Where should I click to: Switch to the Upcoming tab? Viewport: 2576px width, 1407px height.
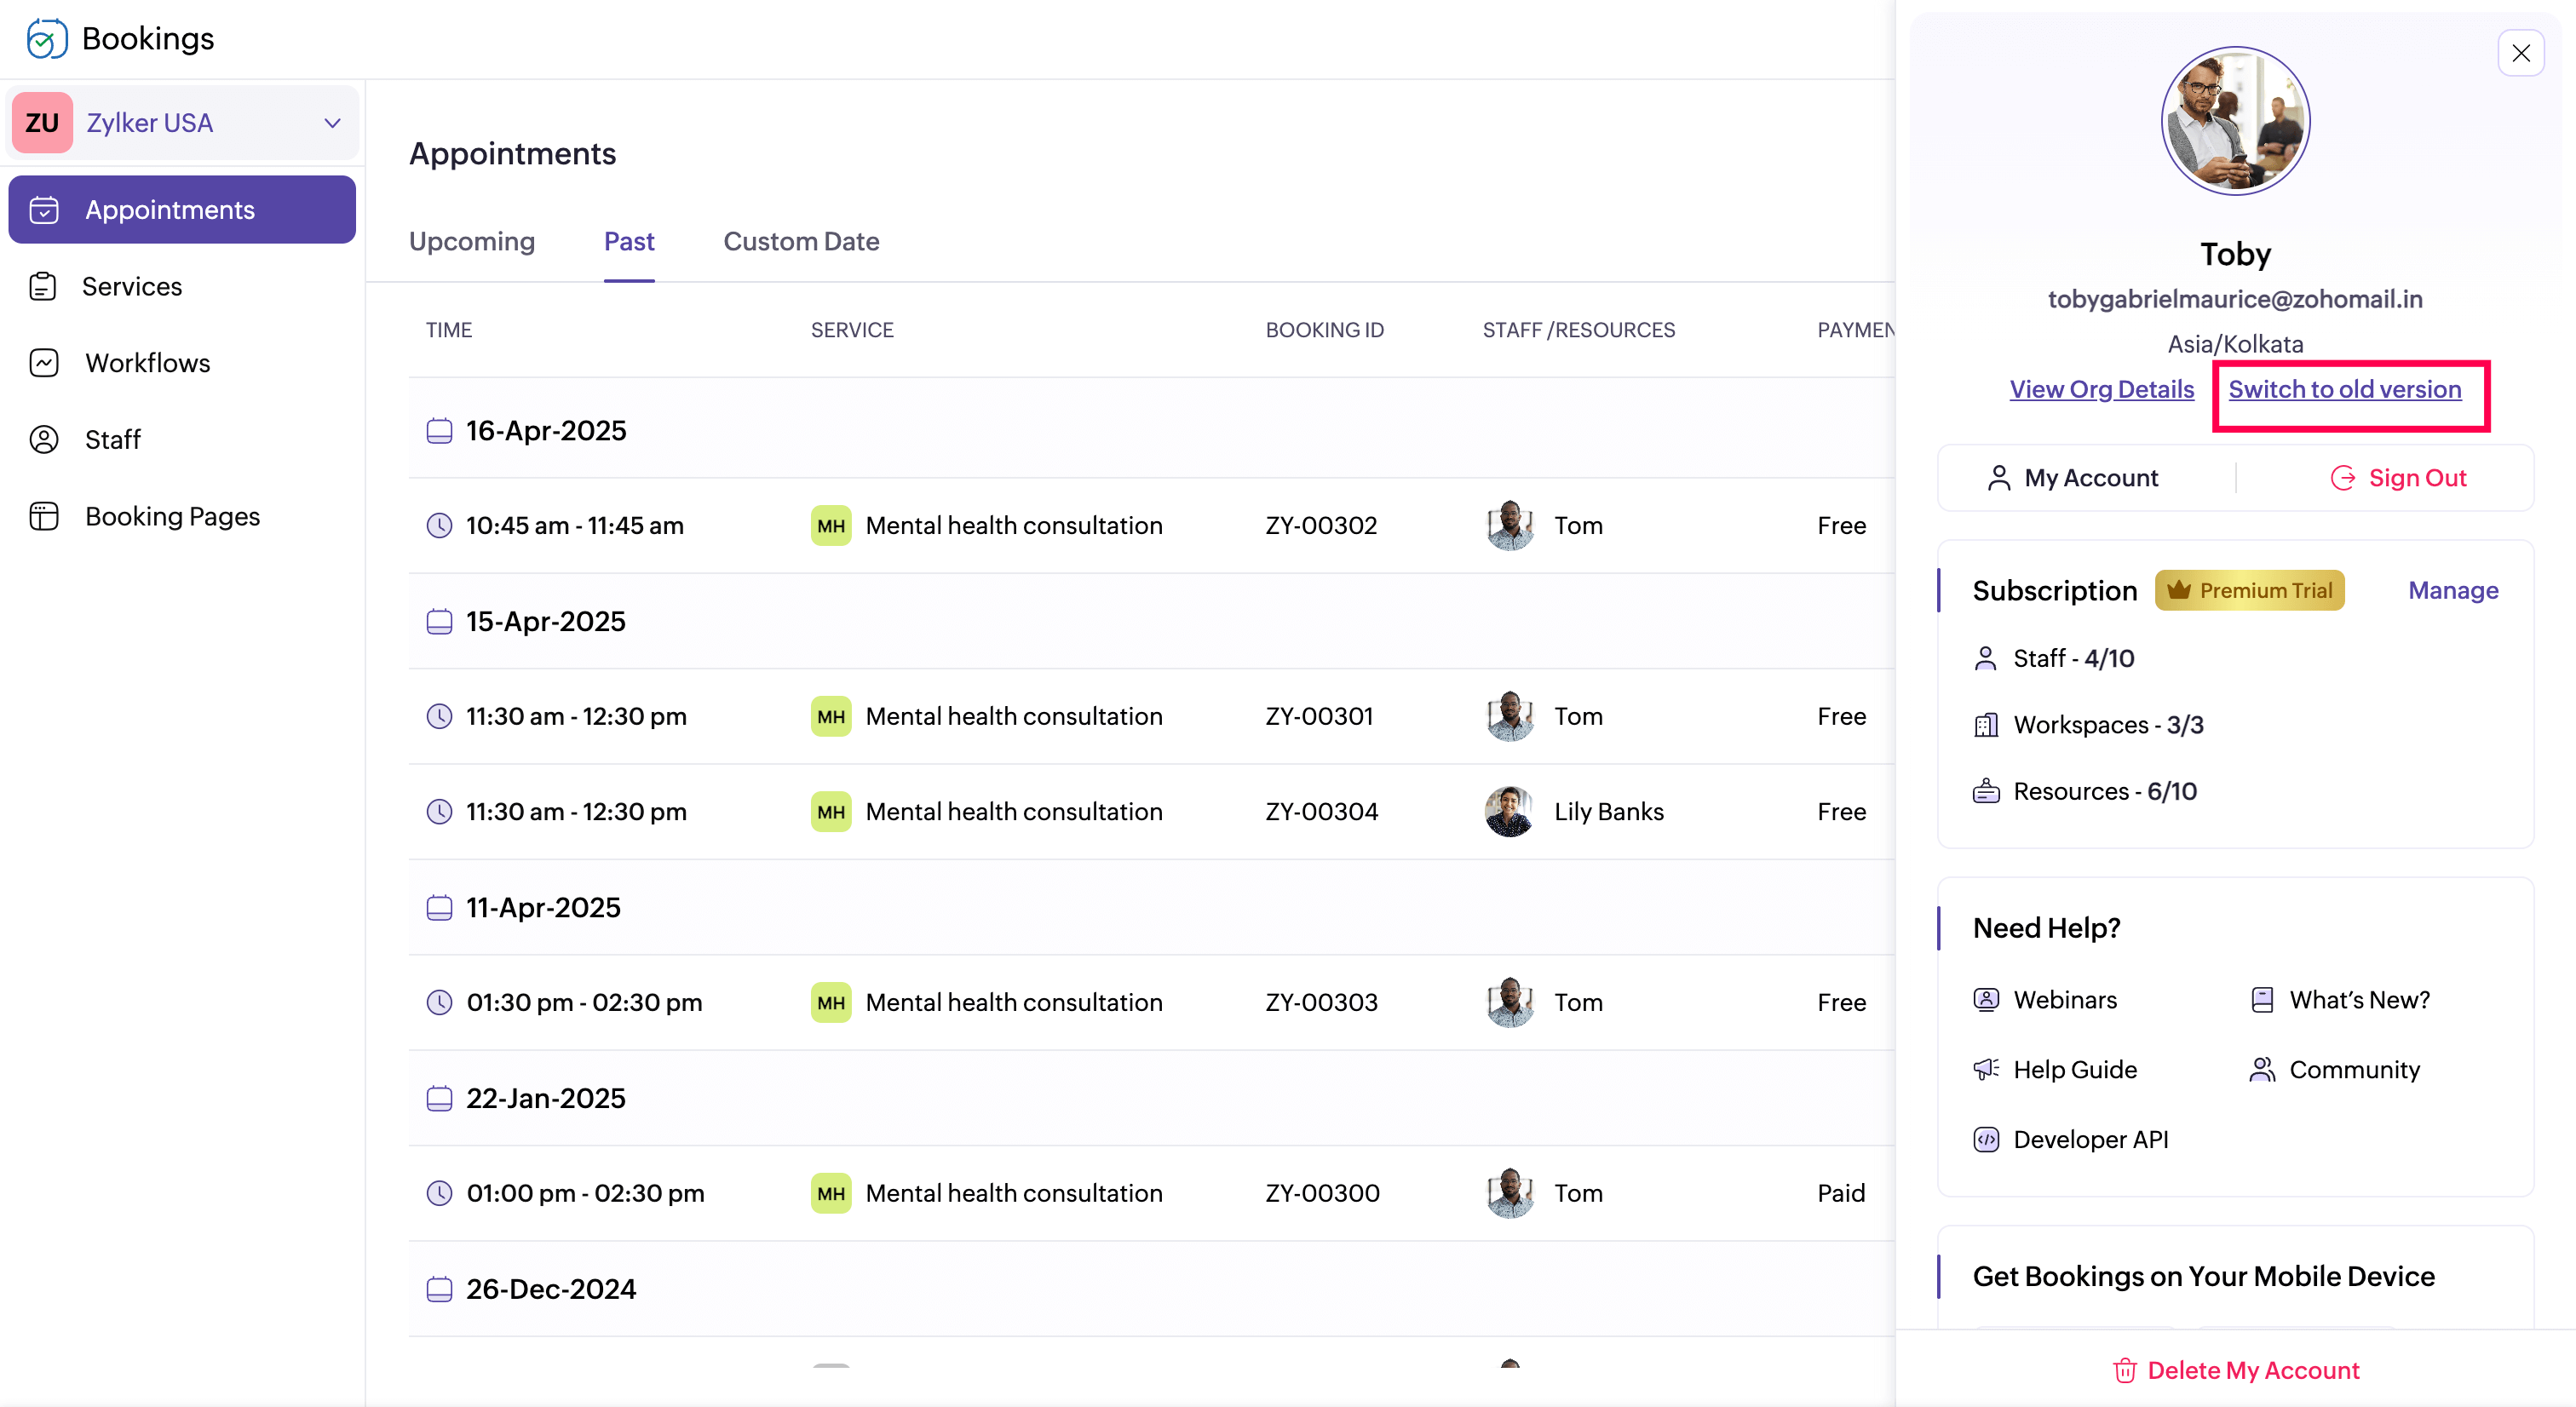(471, 241)
